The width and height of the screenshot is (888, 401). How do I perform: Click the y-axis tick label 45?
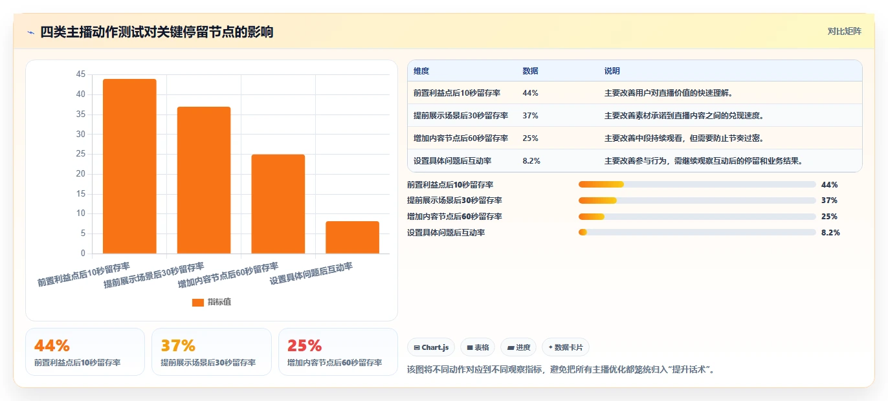(81, 74)
